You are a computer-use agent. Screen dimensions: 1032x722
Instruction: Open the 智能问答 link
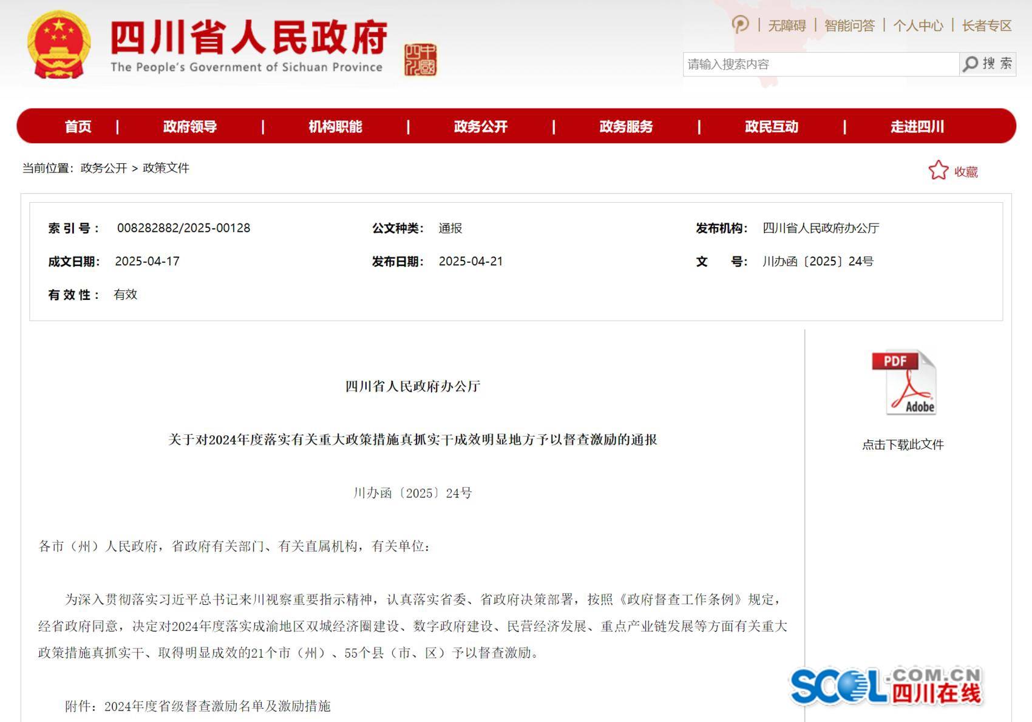pos(849,26)
